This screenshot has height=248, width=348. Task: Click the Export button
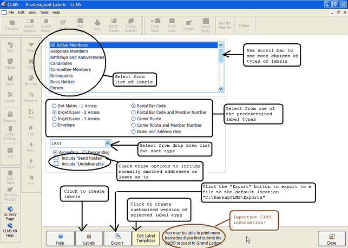[x=116, y=237]
